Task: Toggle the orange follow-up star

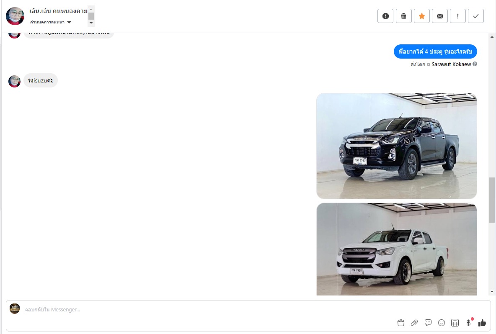Action: (x=422, y=16)
